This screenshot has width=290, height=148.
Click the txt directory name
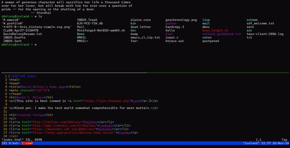(249, 38)
